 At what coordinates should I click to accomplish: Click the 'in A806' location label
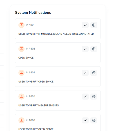pos(30,120)
